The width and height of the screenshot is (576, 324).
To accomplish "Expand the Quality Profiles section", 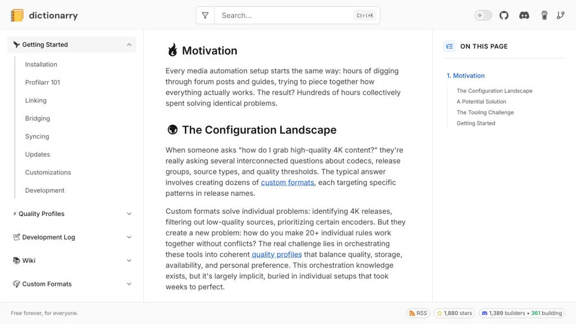I will (129, 214).
